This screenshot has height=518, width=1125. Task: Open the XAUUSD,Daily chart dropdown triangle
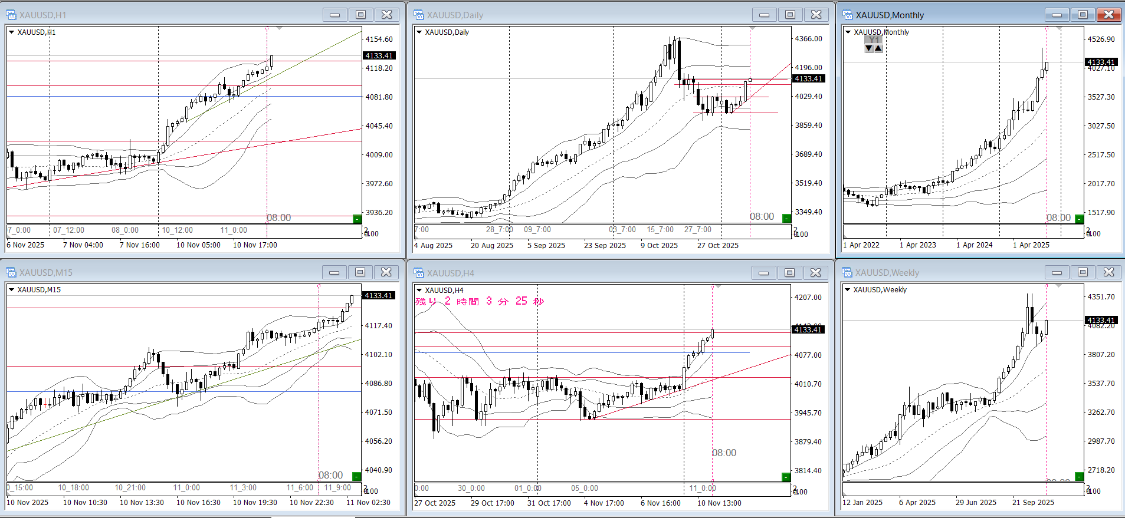tap(419, 32)
